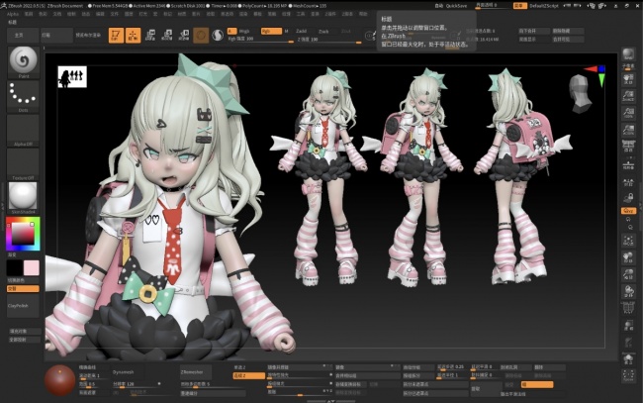The width and height of the screenshot is (643, 403).
Task: Open the Dots stroke type picker
Action: click(24, 96)
